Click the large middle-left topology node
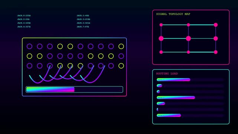Image resolution: width=238 pixels, height=134 pixels. (x=161, y=38)
